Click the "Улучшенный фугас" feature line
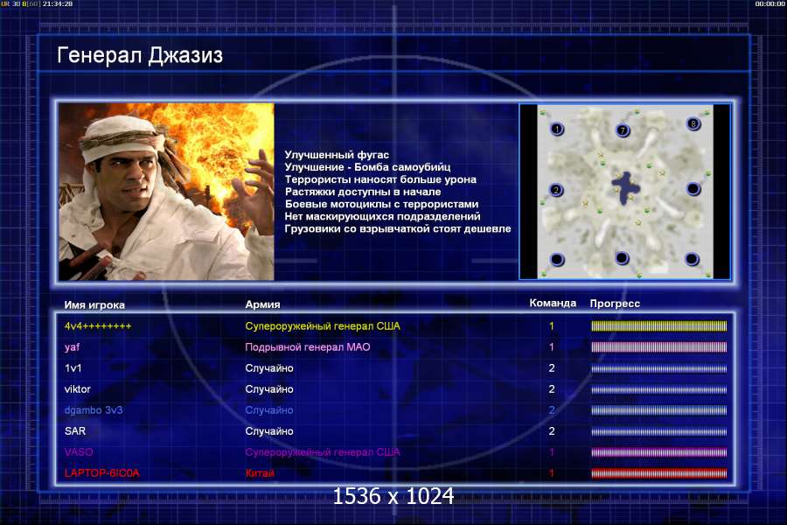The height and width of the screenshot is (525, 787). [337, 155]
